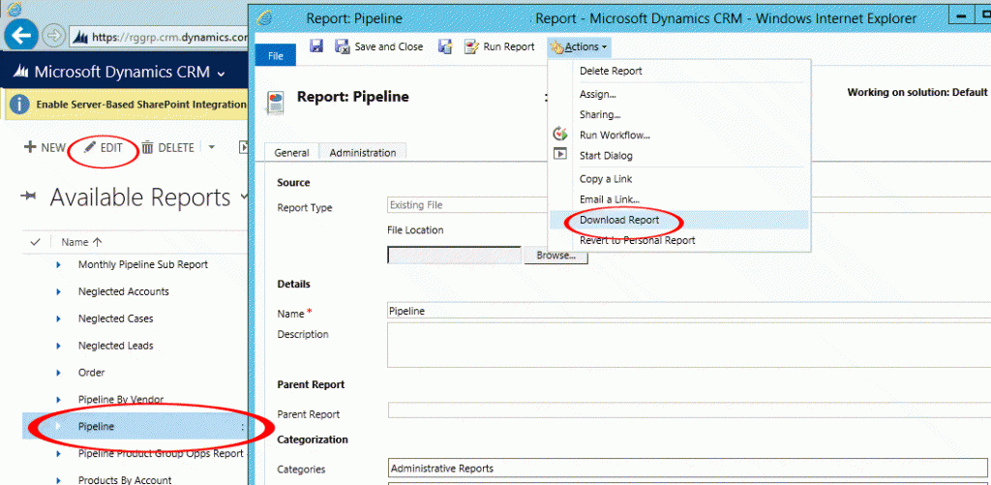Click the browser Back arrow button
Viewport: 991px width, 485px height.
(x=21, y=36)
